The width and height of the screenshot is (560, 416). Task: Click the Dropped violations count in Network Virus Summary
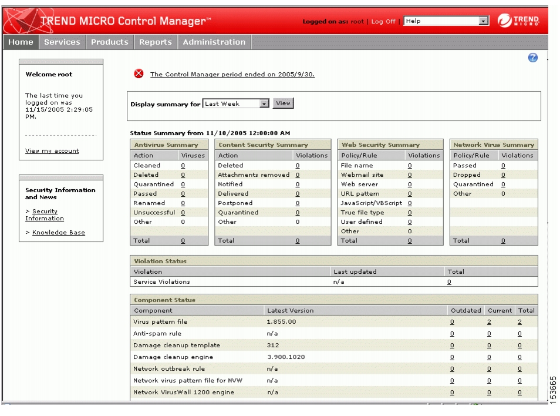click(503, 175)
